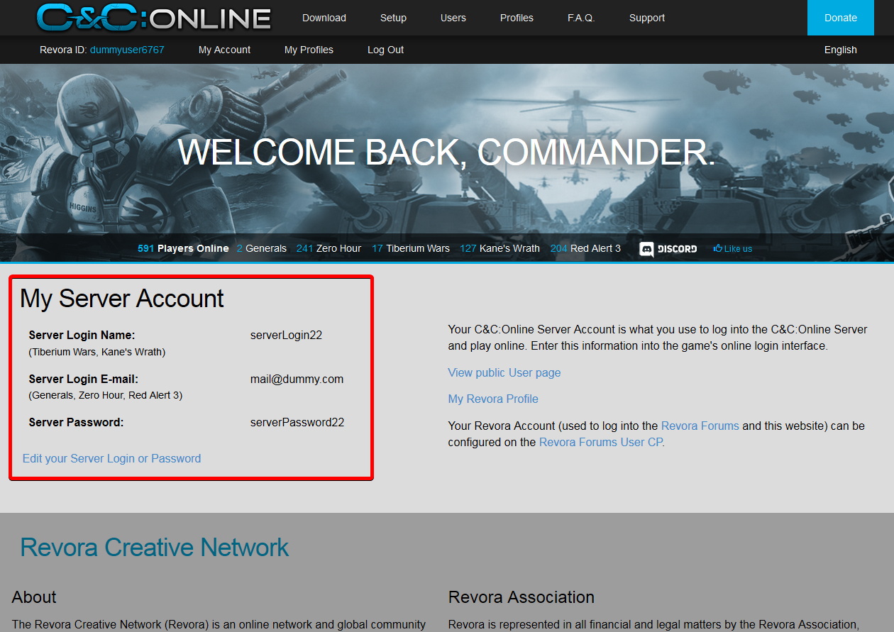
Task: Open View public User page link
Action: tap(504, 372)
